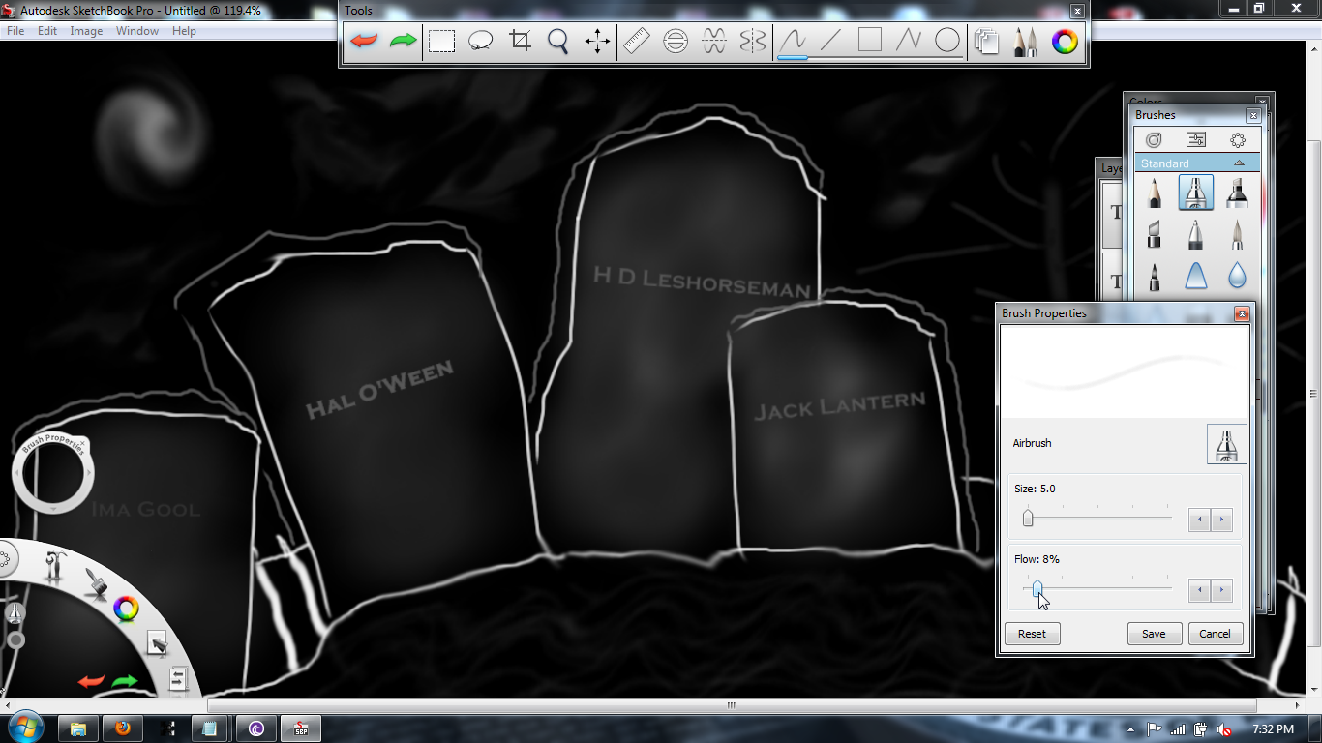Open the Windows Start menu
The image size is (1322, 743).
pyautogui.click(x=24, y=728)
